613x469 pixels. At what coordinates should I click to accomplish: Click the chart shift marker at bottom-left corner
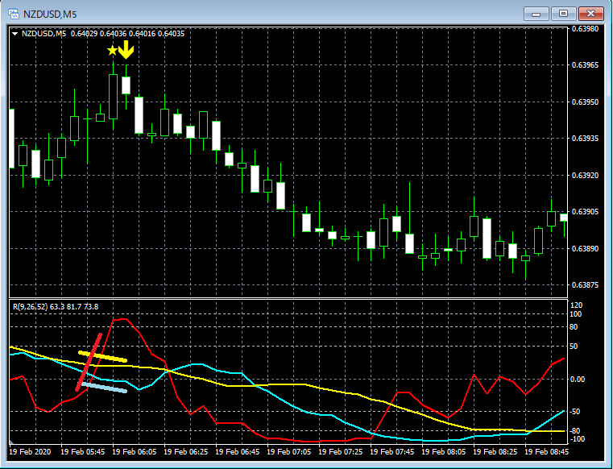11,442
